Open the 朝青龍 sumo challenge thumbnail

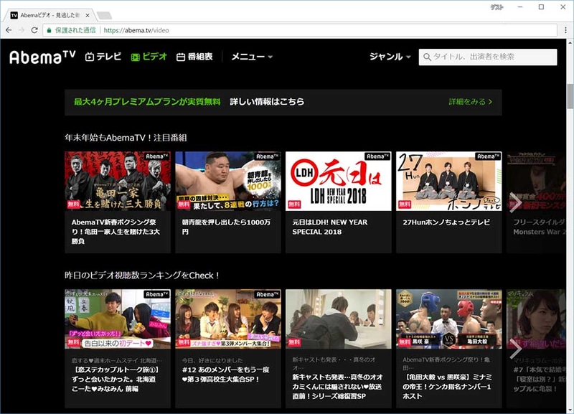pos(228,181)
